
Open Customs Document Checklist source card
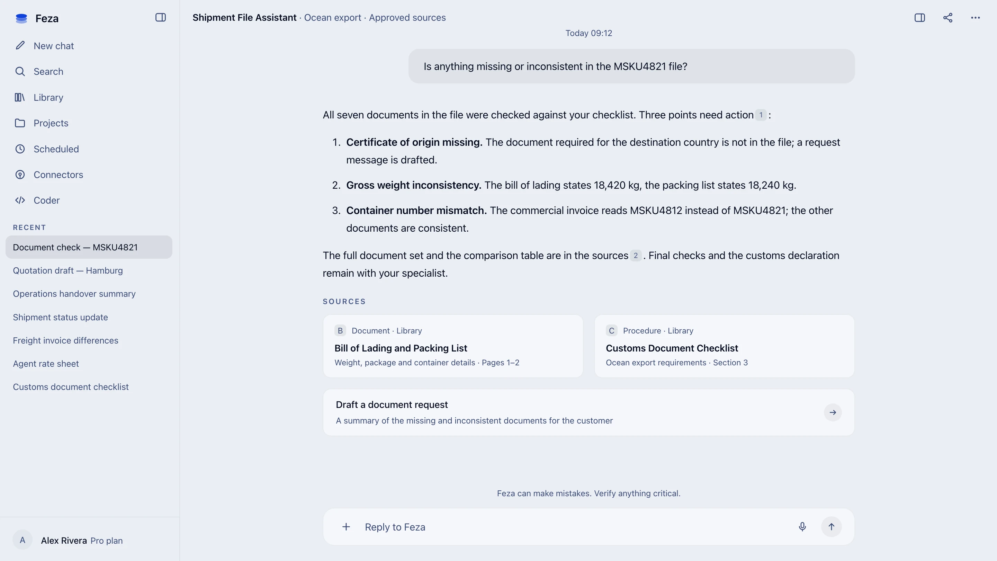(724, 346)
